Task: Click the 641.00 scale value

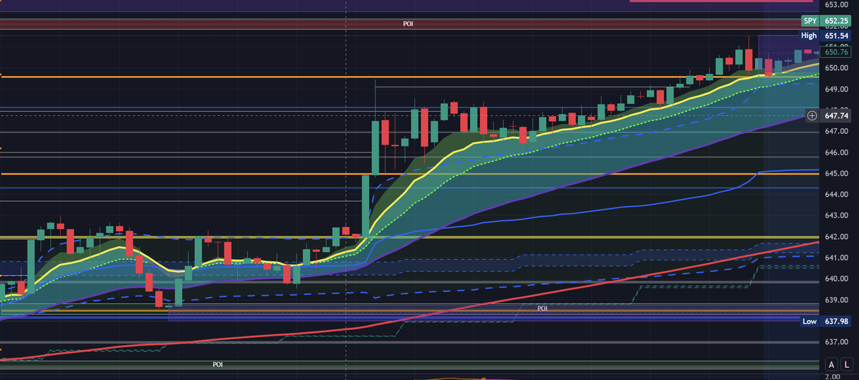Action: point(837,258)
